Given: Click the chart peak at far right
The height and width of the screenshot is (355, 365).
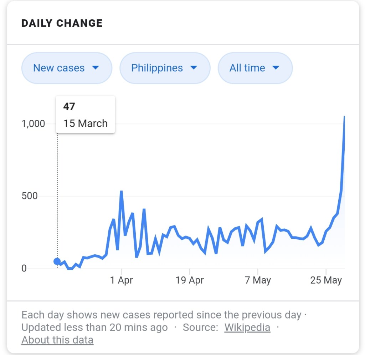Looking at the screenshot, I should 344,118.
